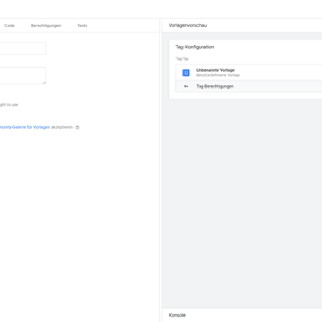Click the word akzeptieren after the link
Viewport: 322px width, 322px height.
coord(62,127)
